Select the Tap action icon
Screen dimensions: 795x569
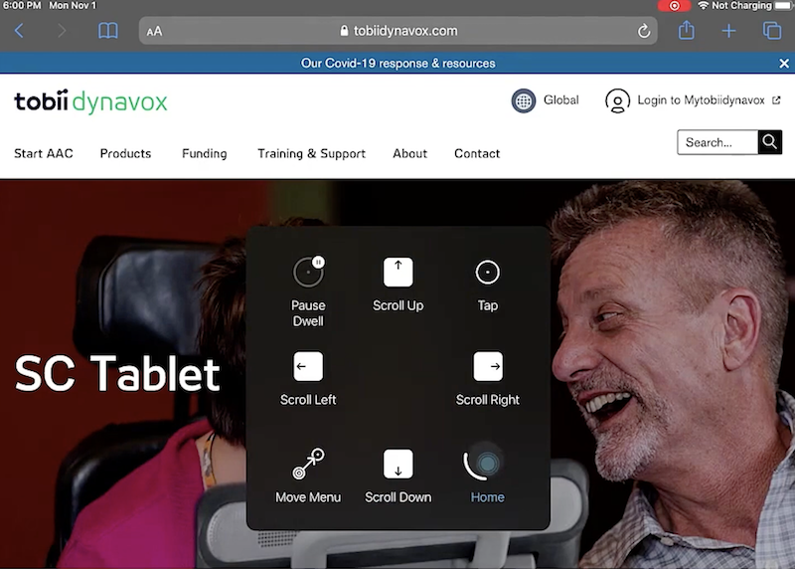click(x=487, y=272)
